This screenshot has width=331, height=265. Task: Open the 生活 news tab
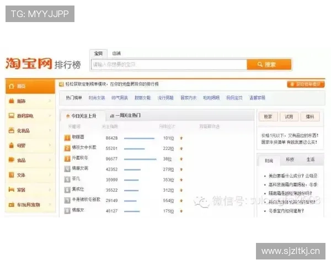click(310, 160)
